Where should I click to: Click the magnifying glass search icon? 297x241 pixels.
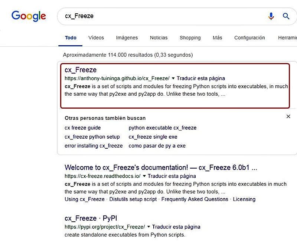point(286,16)
